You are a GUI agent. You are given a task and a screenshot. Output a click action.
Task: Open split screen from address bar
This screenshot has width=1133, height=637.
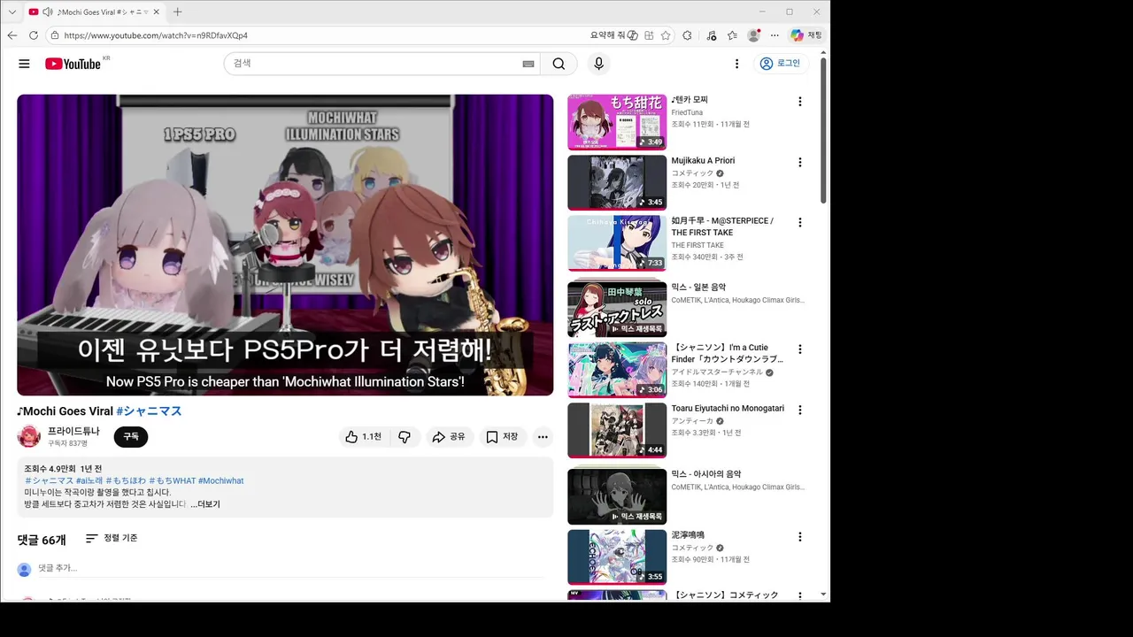pyautogui.click(x=649, y=35)
